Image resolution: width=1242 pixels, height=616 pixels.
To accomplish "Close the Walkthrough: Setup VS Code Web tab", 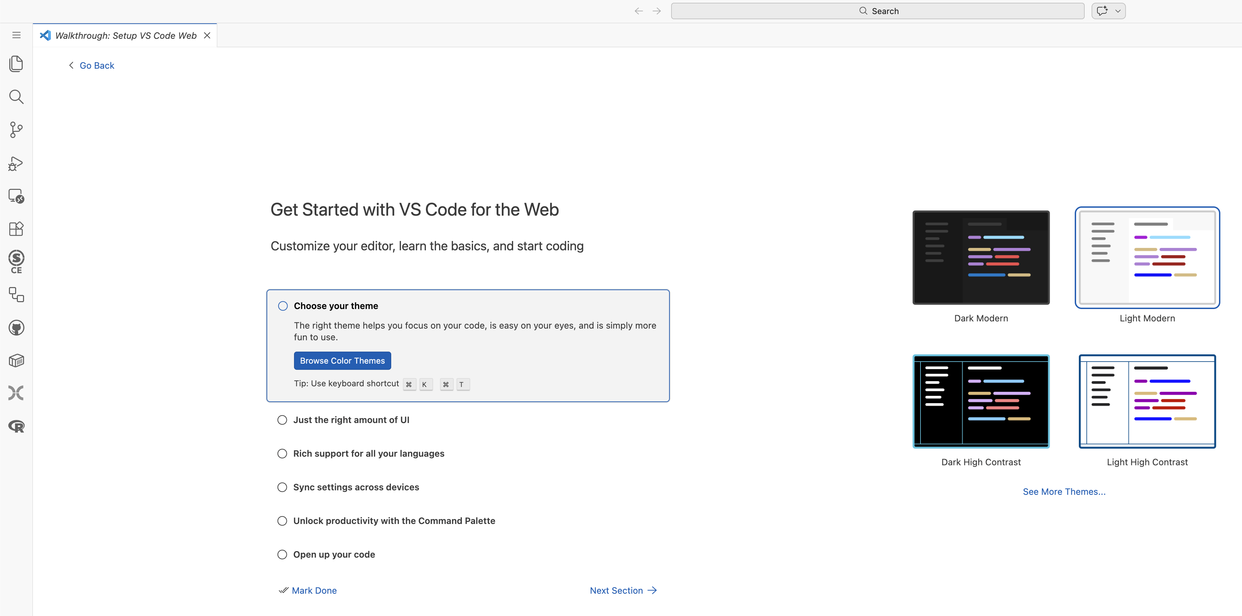I will 207,36.
